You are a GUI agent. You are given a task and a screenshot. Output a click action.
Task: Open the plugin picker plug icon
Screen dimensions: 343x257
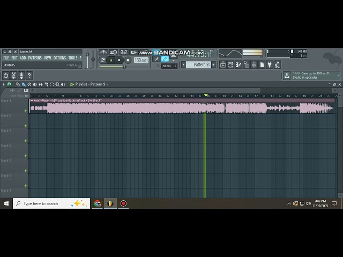pyautogui.click(x=270, y=65)
